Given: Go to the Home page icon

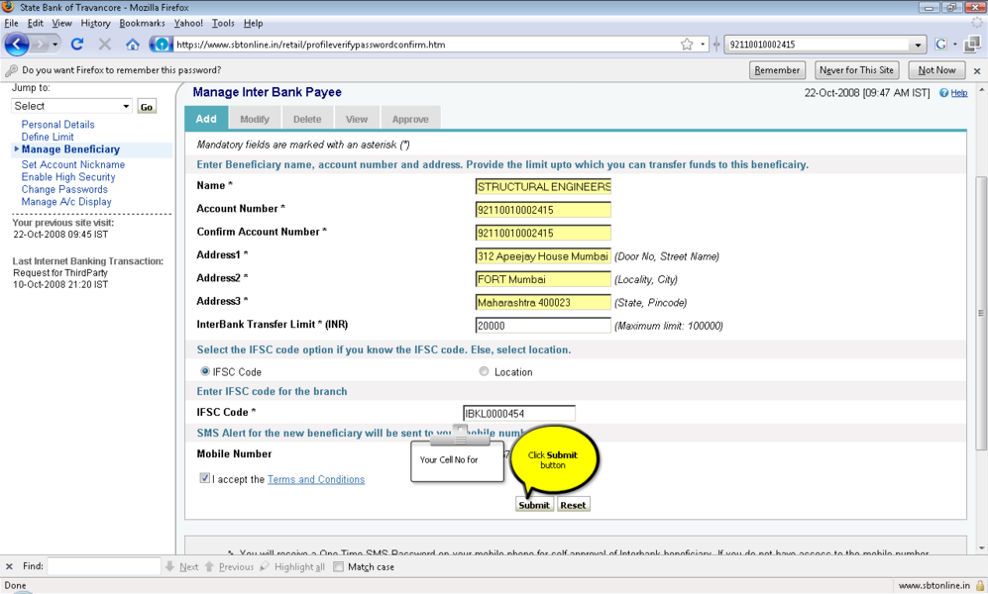Looking at the screenshot, I should point(132,45).
